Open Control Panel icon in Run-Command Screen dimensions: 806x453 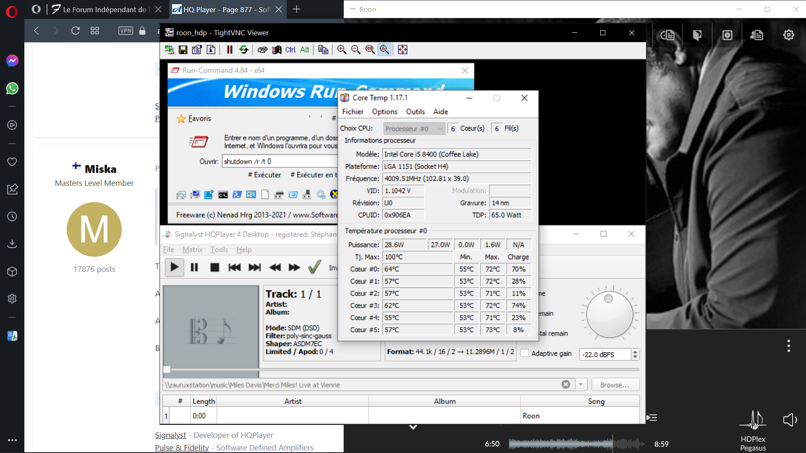click(251, 195)
